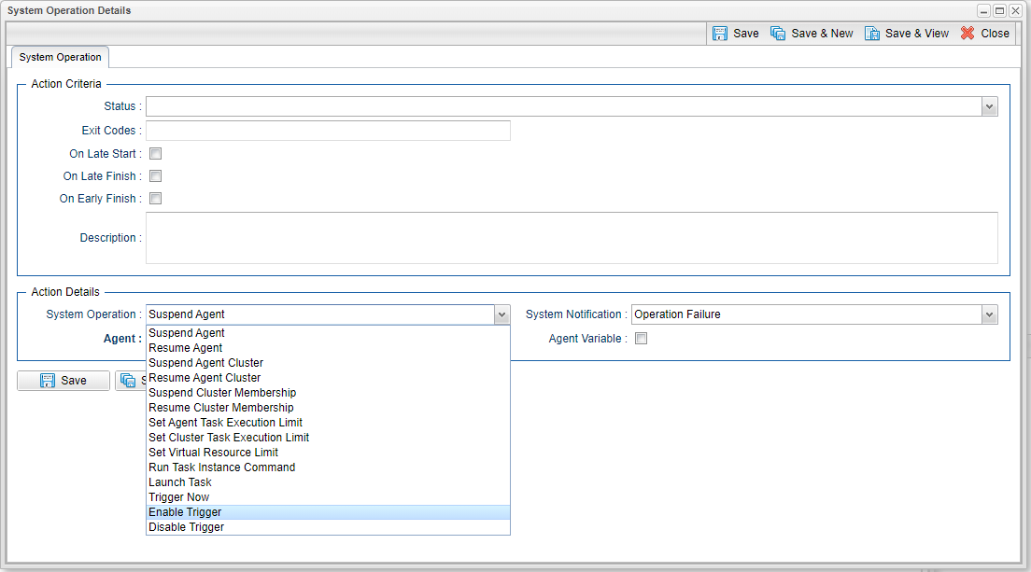Expand the Status dropdown

[x=990, y=107]
